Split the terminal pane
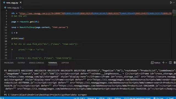This screenshot has height=99, width=176. click(x=170, y=63)
